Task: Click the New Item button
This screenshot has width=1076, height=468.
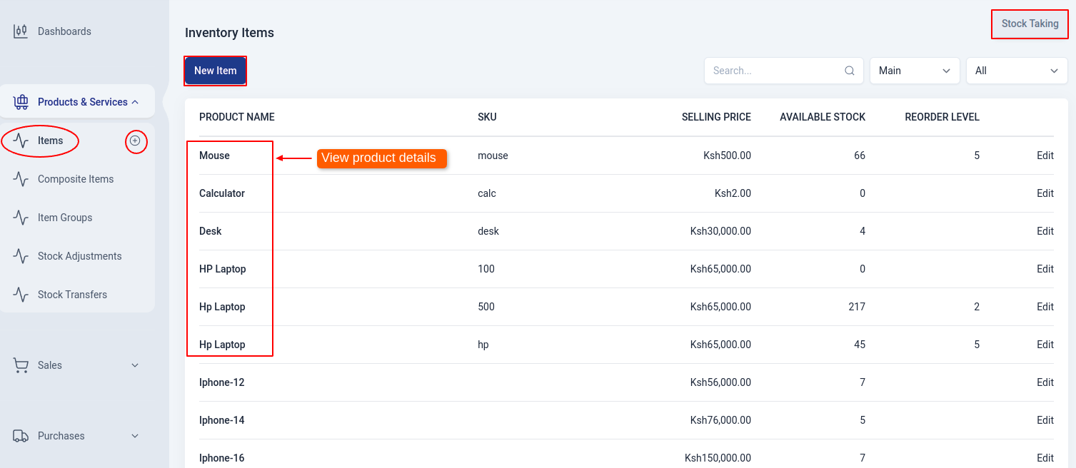Action: (215, 71)
